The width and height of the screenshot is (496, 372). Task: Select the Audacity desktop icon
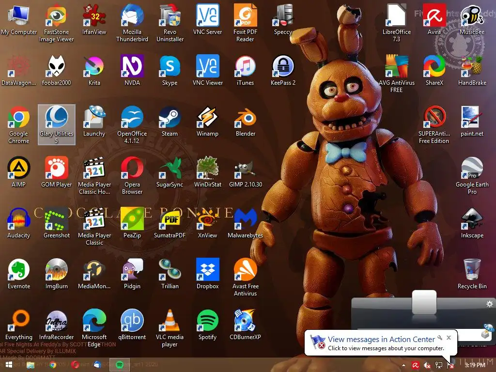pos(19,223)
